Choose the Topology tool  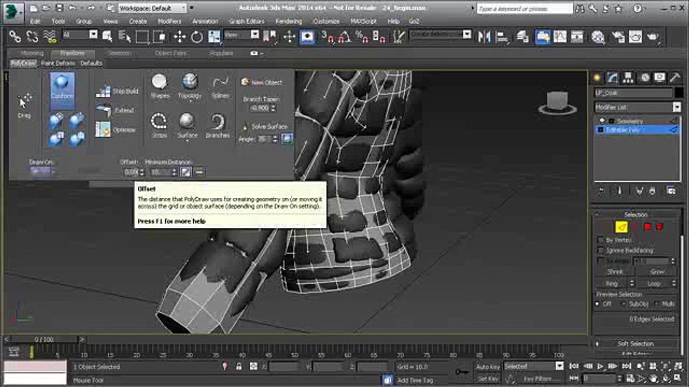(x=189, y=86)
